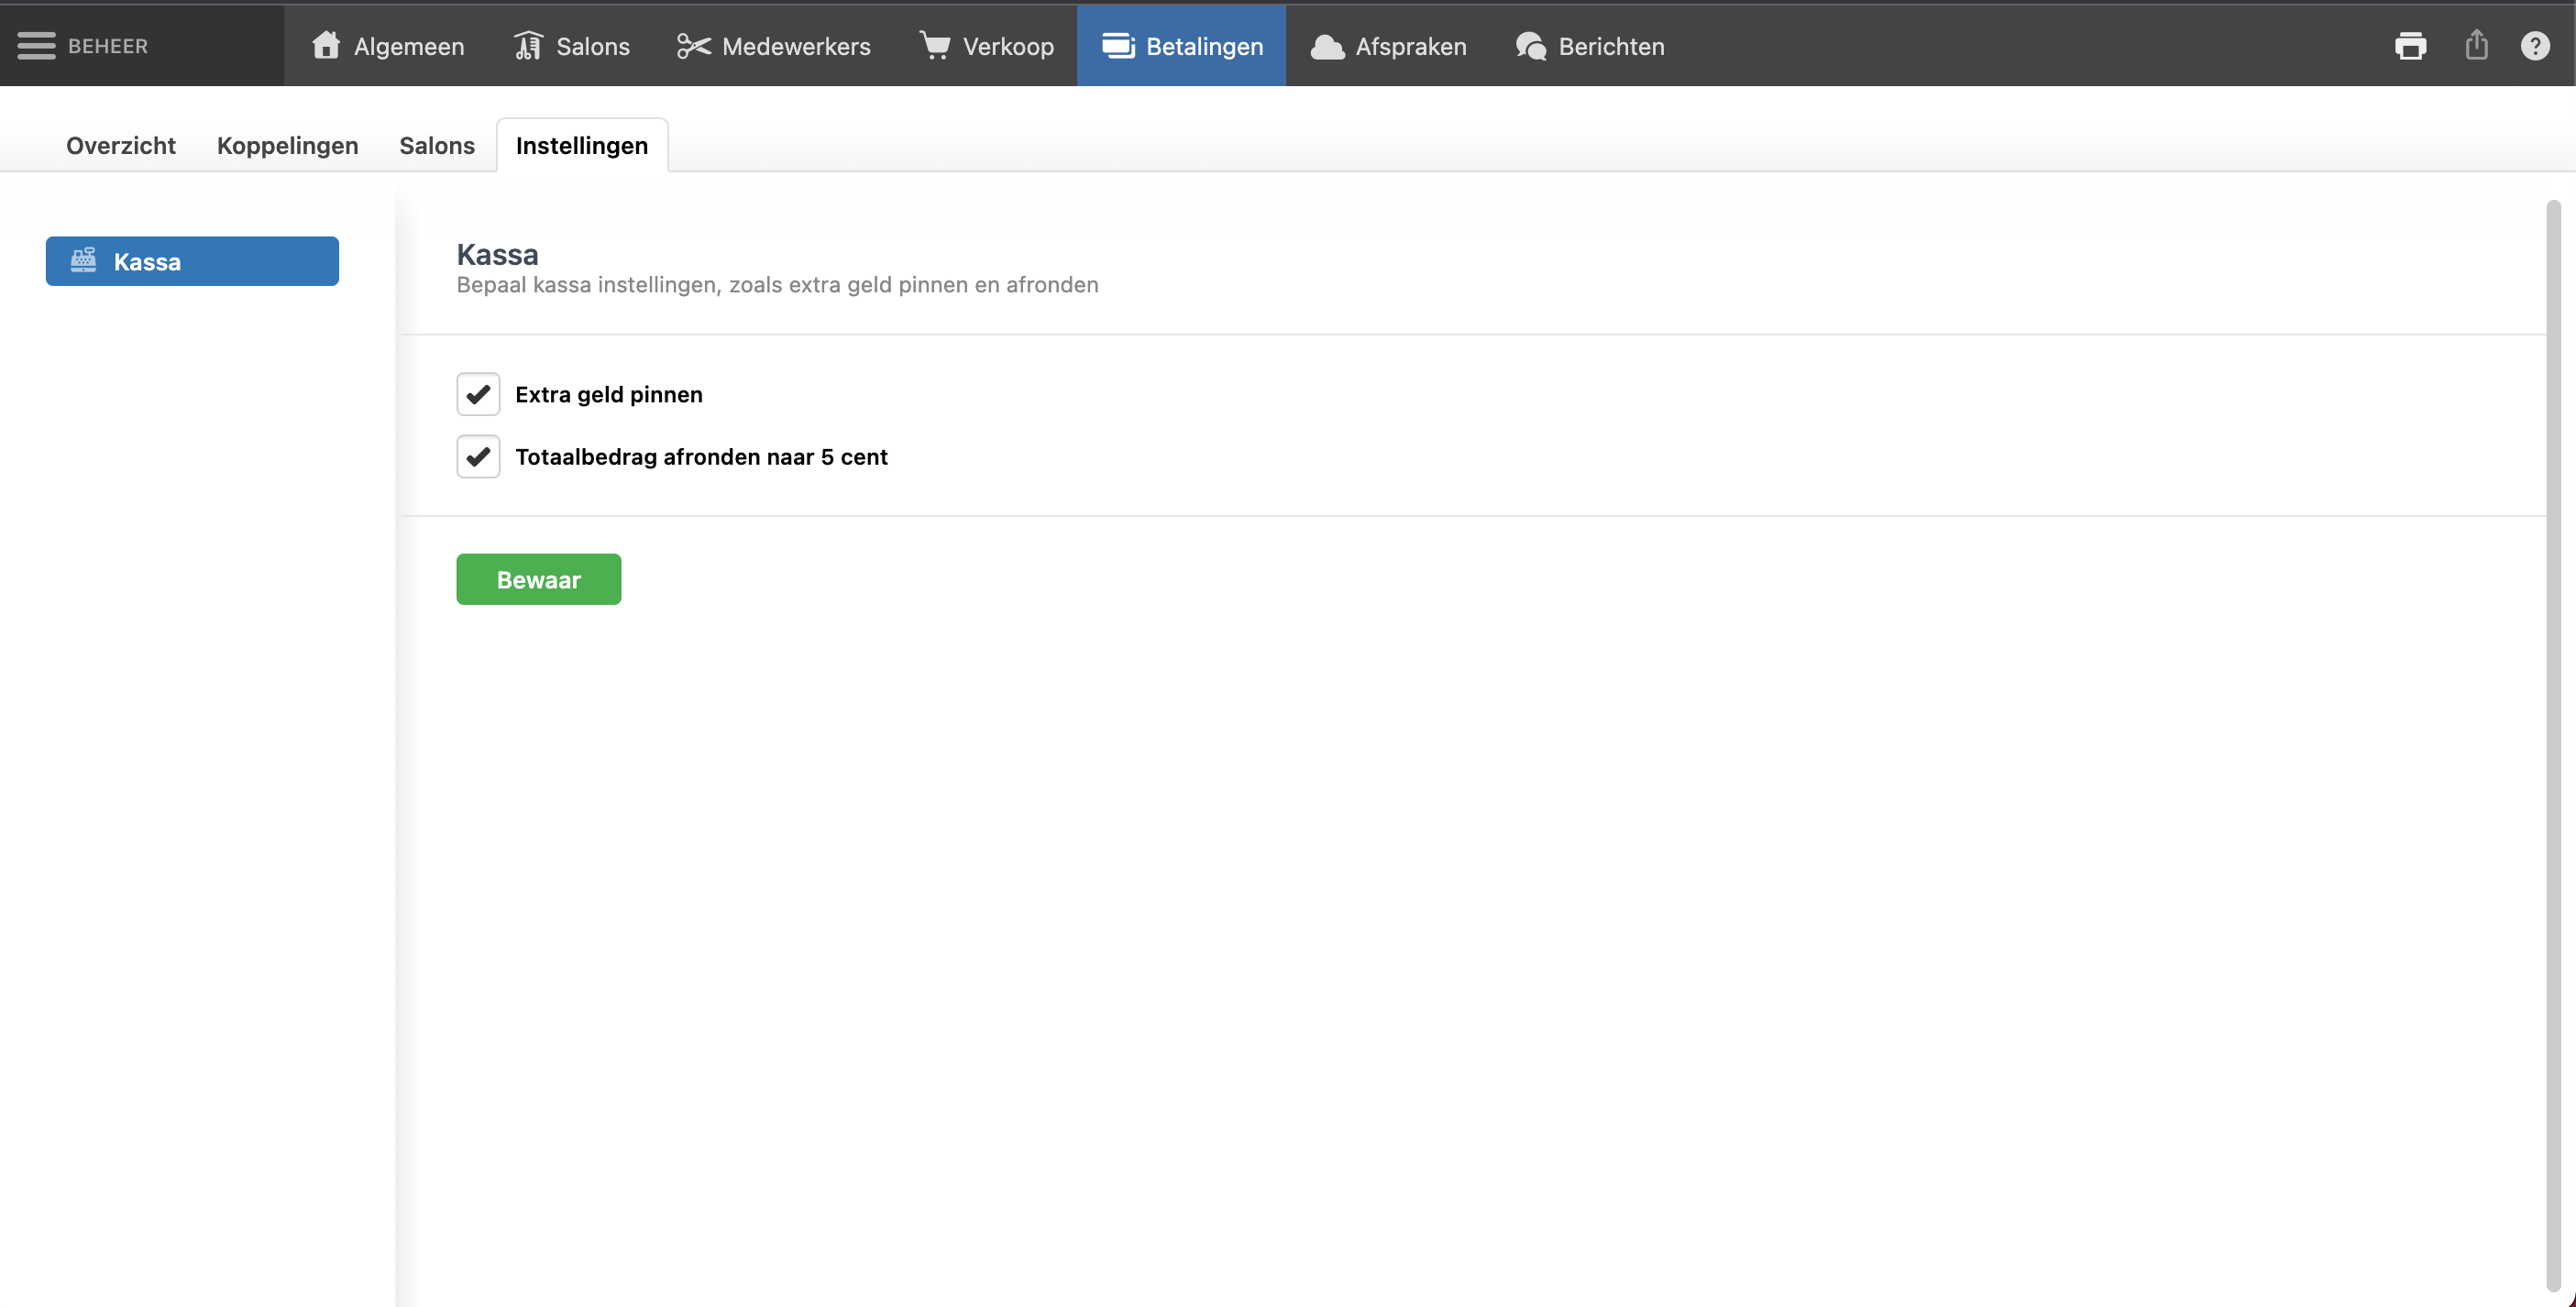This screenshot has height=1307, width=2576.
Task: Switch to the Koppelingen tab
Action: pyautogui.click(x=287, y=146)
